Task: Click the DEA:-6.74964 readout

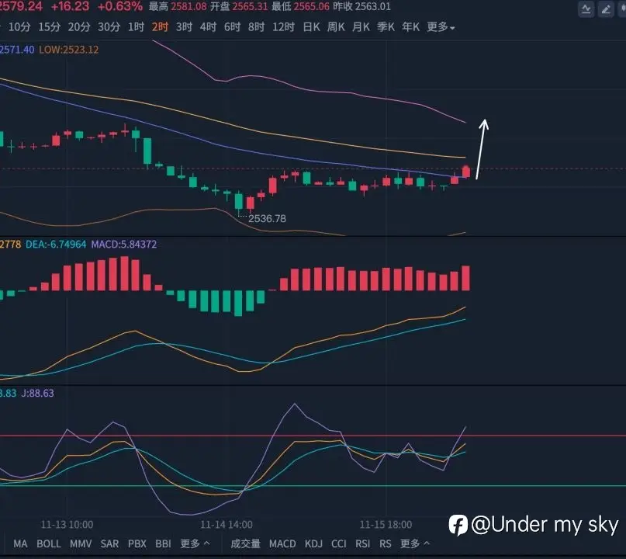Action: tap(56, 244)
